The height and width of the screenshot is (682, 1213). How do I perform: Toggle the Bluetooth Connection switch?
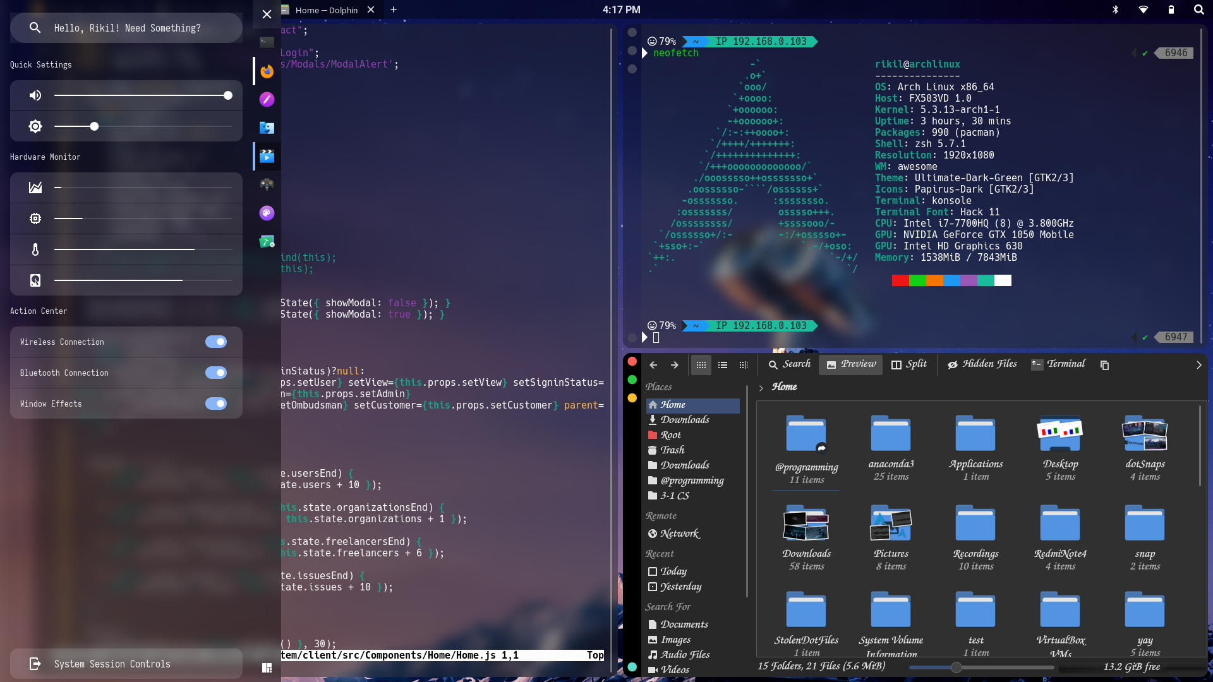pyautogui.click(x=216, y=373)
